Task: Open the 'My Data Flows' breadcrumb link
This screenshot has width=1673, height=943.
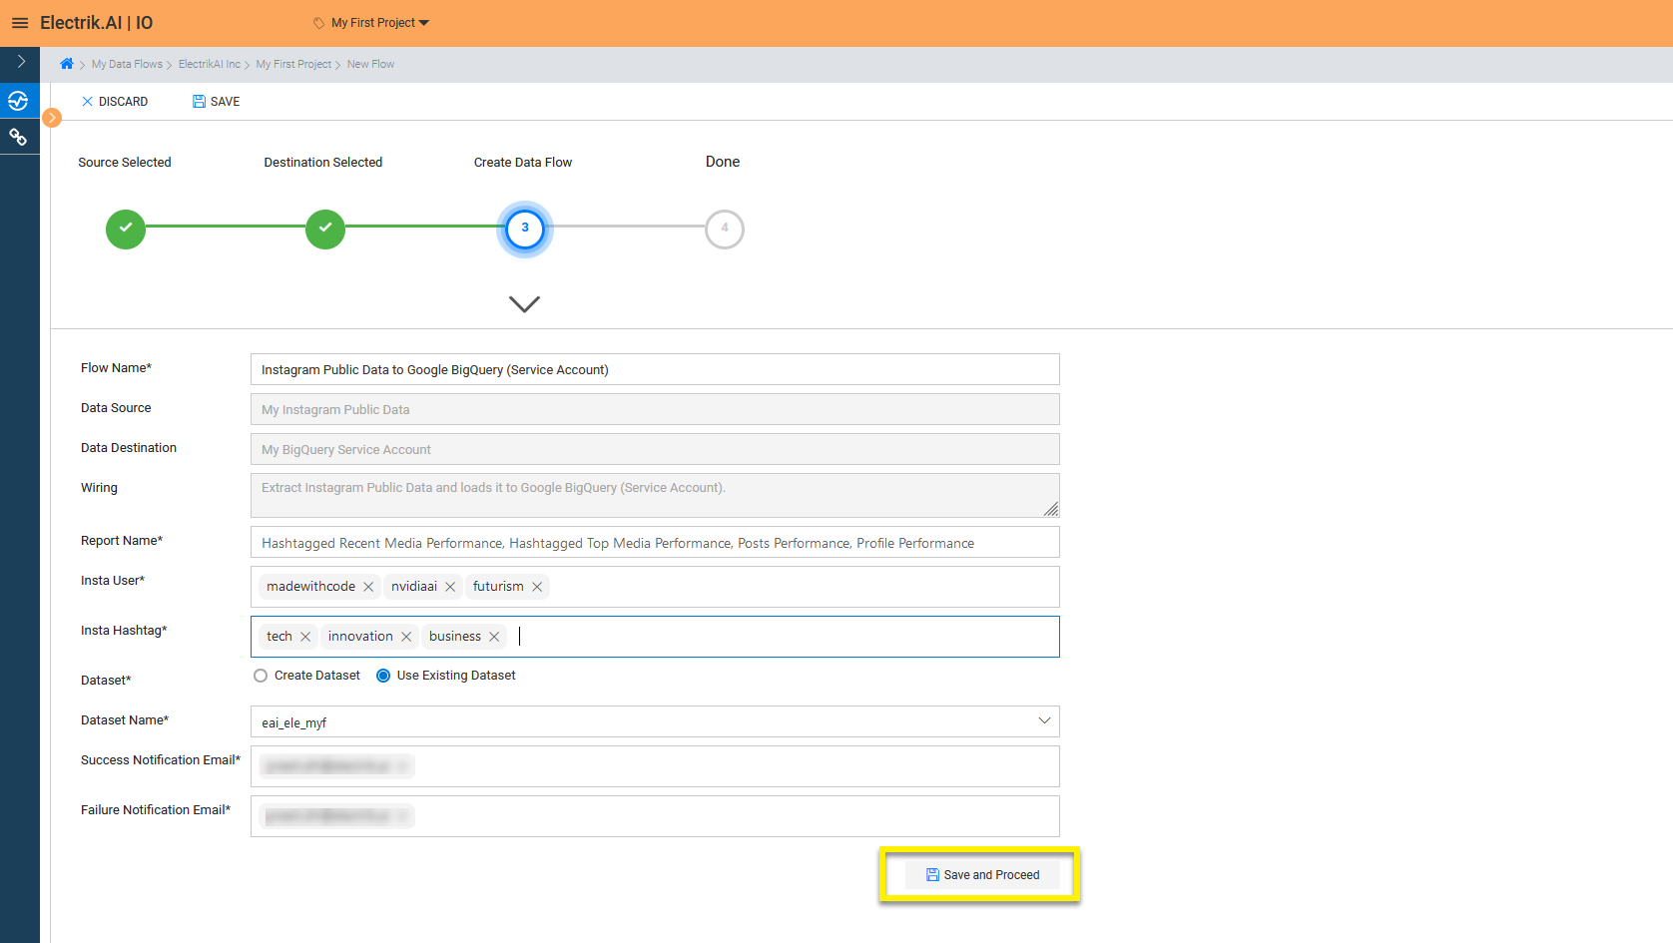Action: 127,63
